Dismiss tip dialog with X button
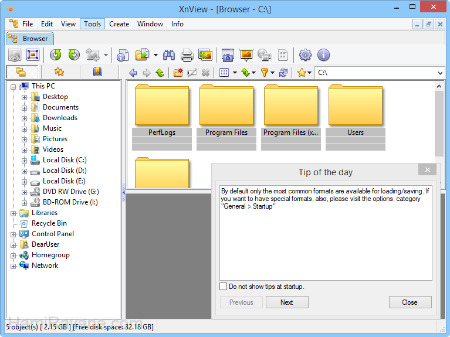 (427, 170)
